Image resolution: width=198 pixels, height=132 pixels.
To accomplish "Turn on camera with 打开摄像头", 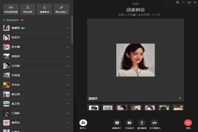I will point(154,124).
